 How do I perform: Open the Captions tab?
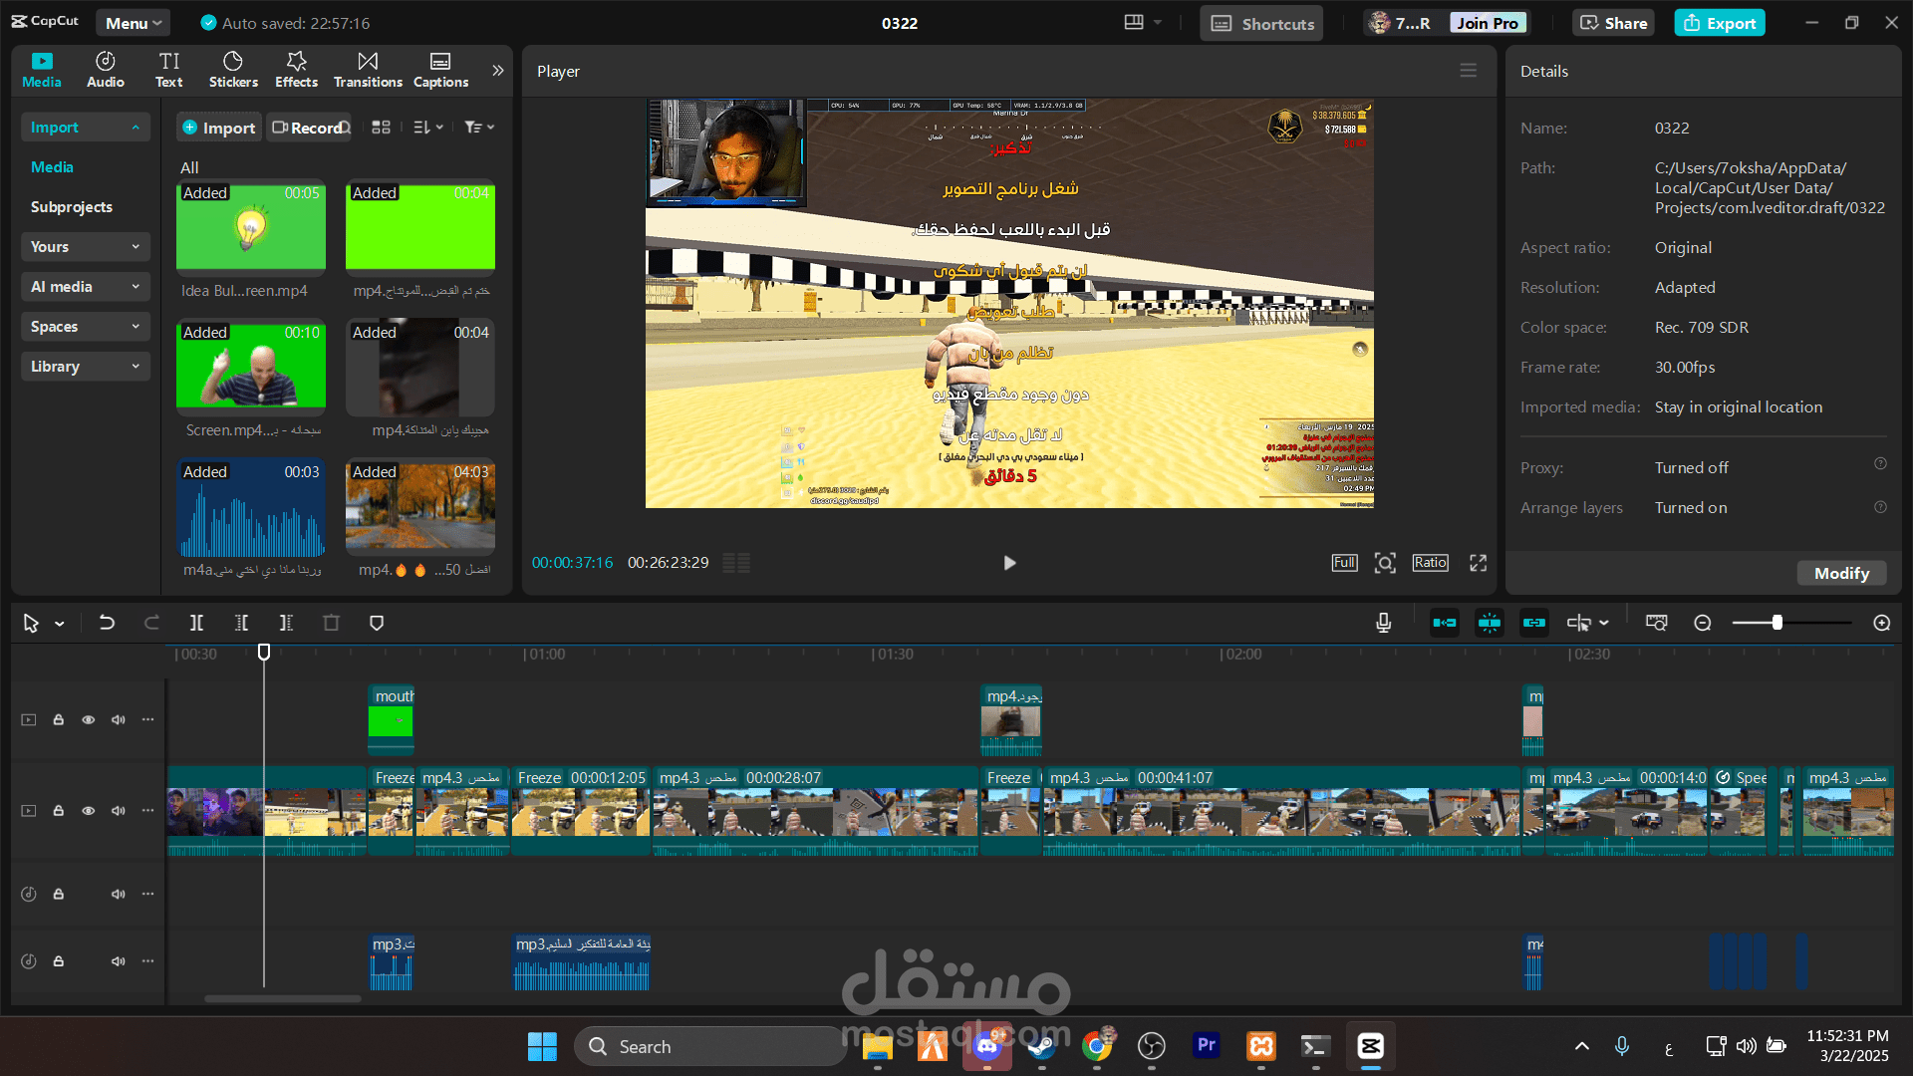(x=440, y=70)
